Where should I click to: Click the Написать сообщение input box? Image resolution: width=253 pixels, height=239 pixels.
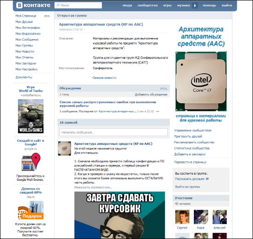pyautogui.click(x=114, y=132)
